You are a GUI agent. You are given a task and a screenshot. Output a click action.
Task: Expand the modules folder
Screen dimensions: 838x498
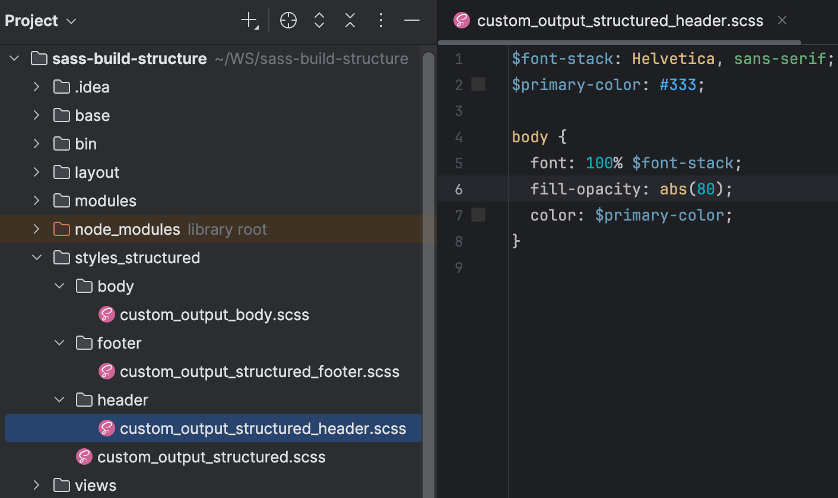click(36, 200)
